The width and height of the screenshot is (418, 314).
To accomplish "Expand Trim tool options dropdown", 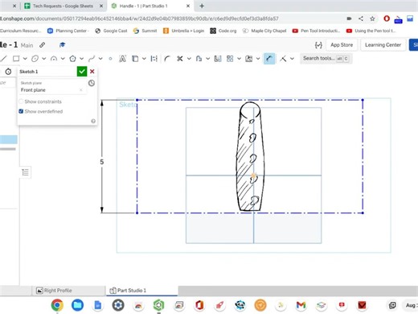I will [x=189, y=58].
